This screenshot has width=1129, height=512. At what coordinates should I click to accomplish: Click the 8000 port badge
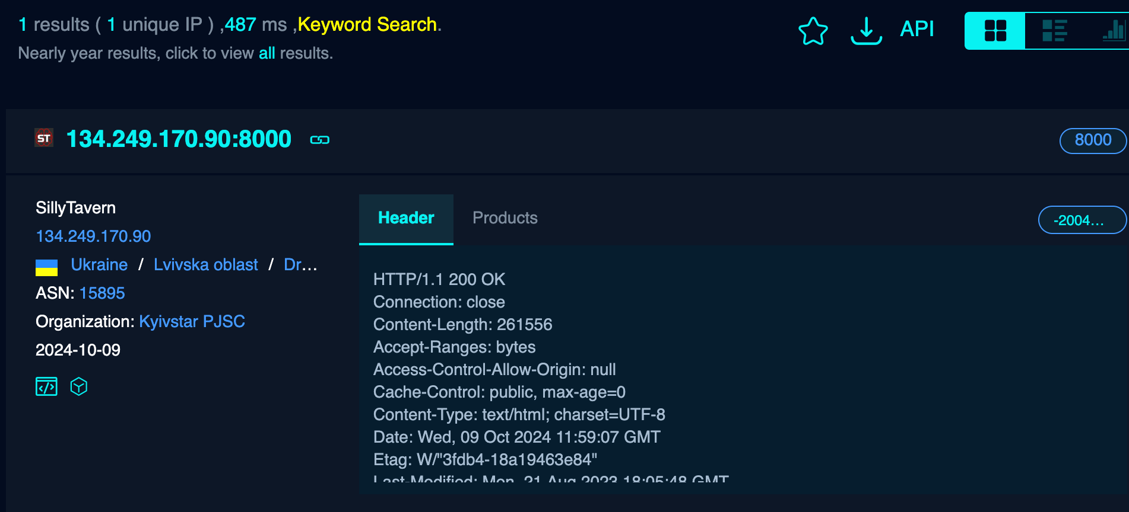(1093, 140)
